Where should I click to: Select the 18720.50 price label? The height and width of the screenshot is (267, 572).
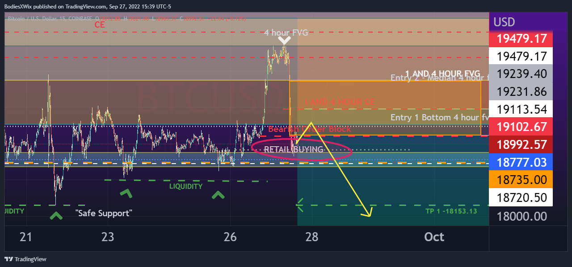point(521,197)
